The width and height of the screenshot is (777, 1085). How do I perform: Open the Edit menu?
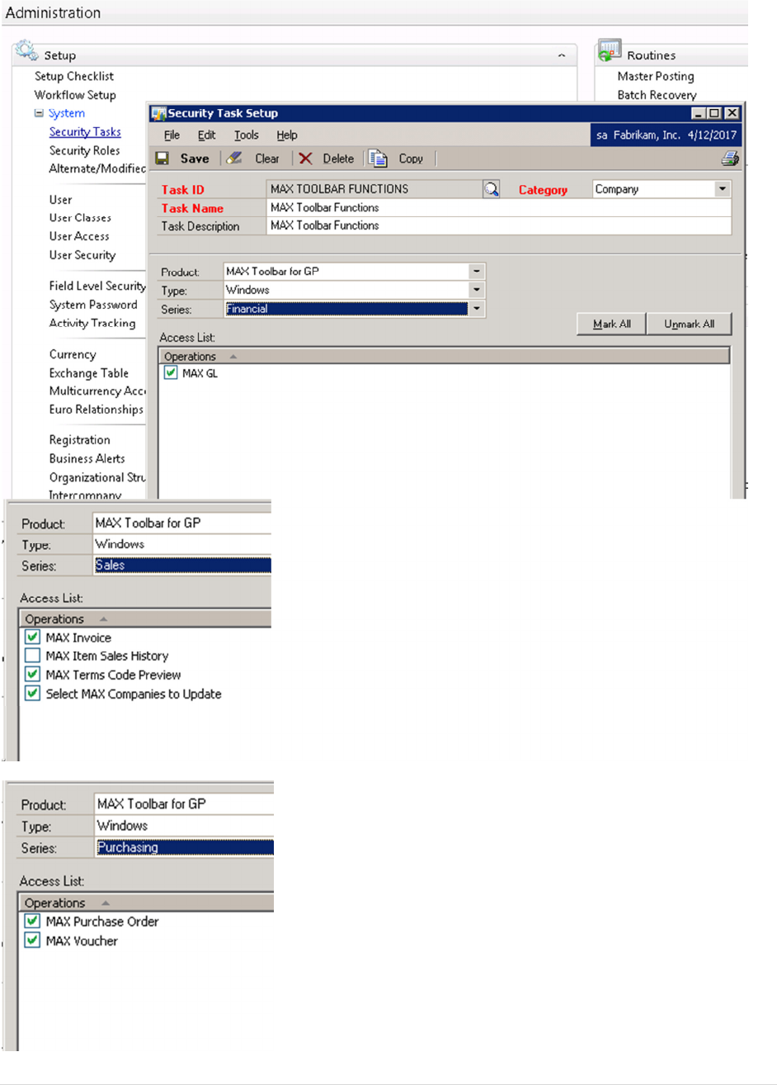click(x=206, y=135)
